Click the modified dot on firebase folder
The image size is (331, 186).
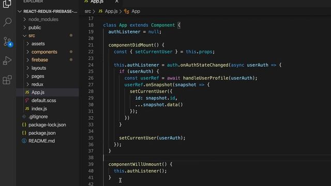[71, 60]
